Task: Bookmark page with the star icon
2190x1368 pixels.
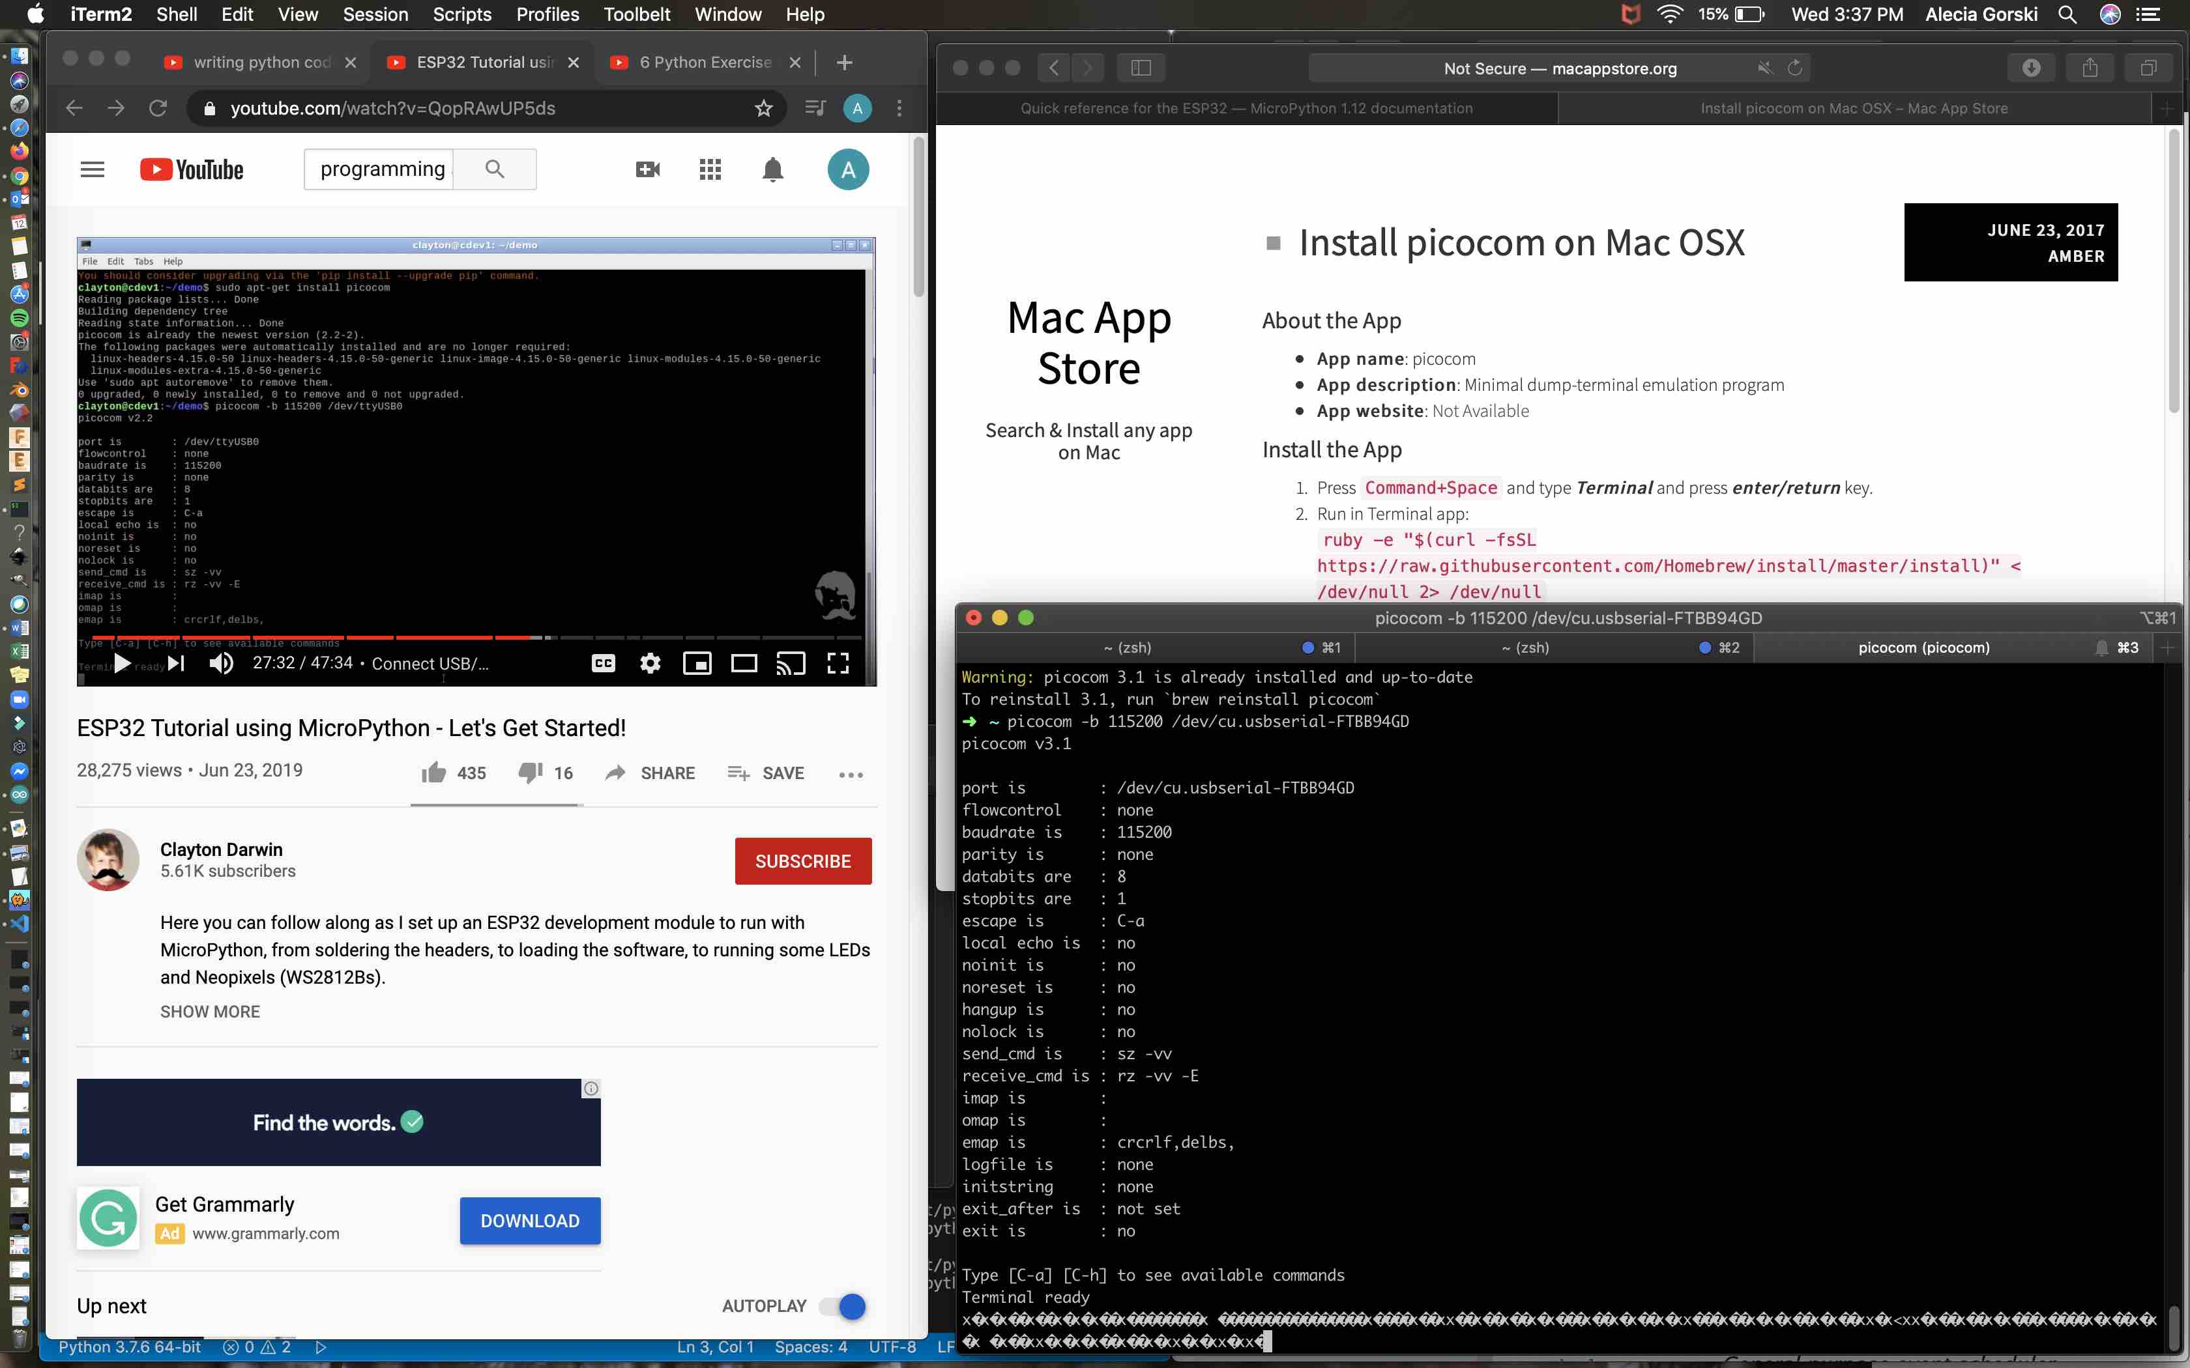Action: point(764,109)
